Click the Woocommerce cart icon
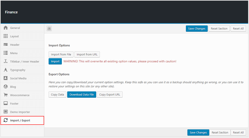Viewport: 249px width, 138px height. pos(6,95)
